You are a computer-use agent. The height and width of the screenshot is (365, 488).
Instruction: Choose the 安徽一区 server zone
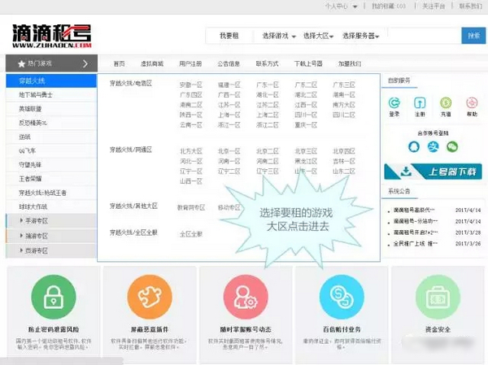[x=191, y=85]
